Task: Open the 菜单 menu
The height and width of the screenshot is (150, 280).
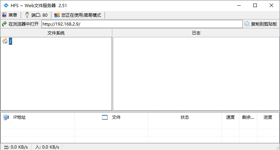Action: [x=10, y=15]
